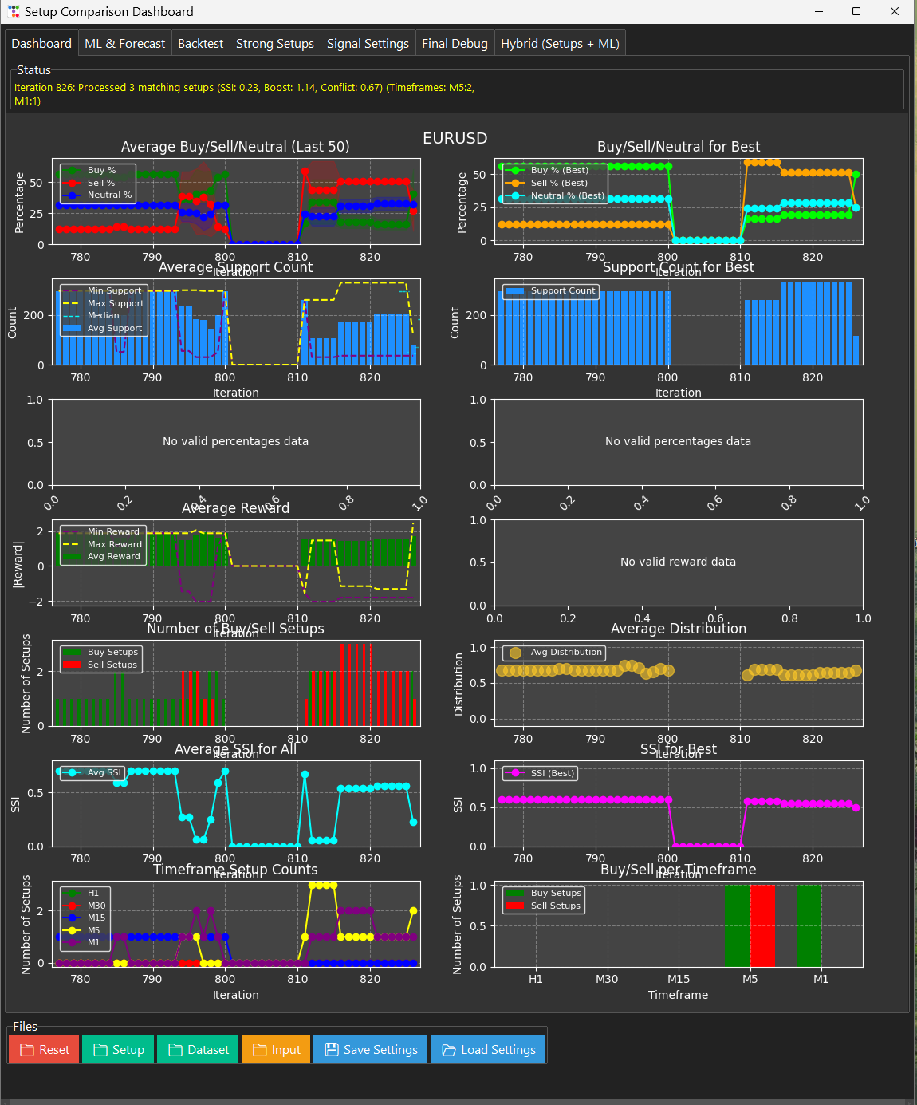
Task: Open the ML & Forecast tab
Action: [x=125, y=44]
